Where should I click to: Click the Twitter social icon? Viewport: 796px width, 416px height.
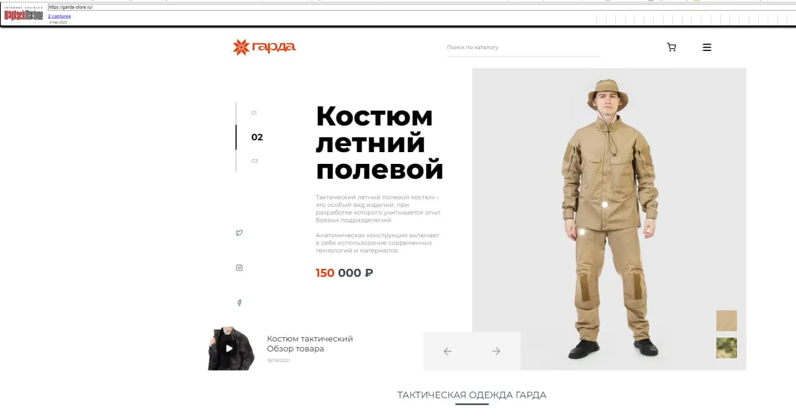pos(239,233)
